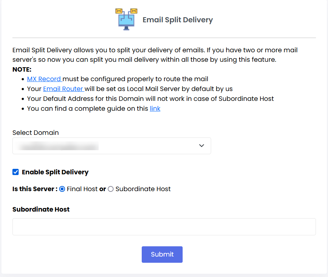Click the Subordinate Host field heading
The height and width of the screenshot is (277, 328).
[x=41, y=209]
